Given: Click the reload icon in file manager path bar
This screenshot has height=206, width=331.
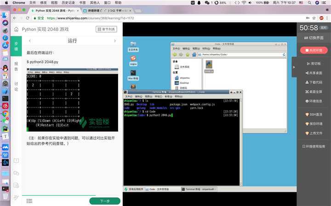Looking at the screenshot, I should tap(284, 54).
